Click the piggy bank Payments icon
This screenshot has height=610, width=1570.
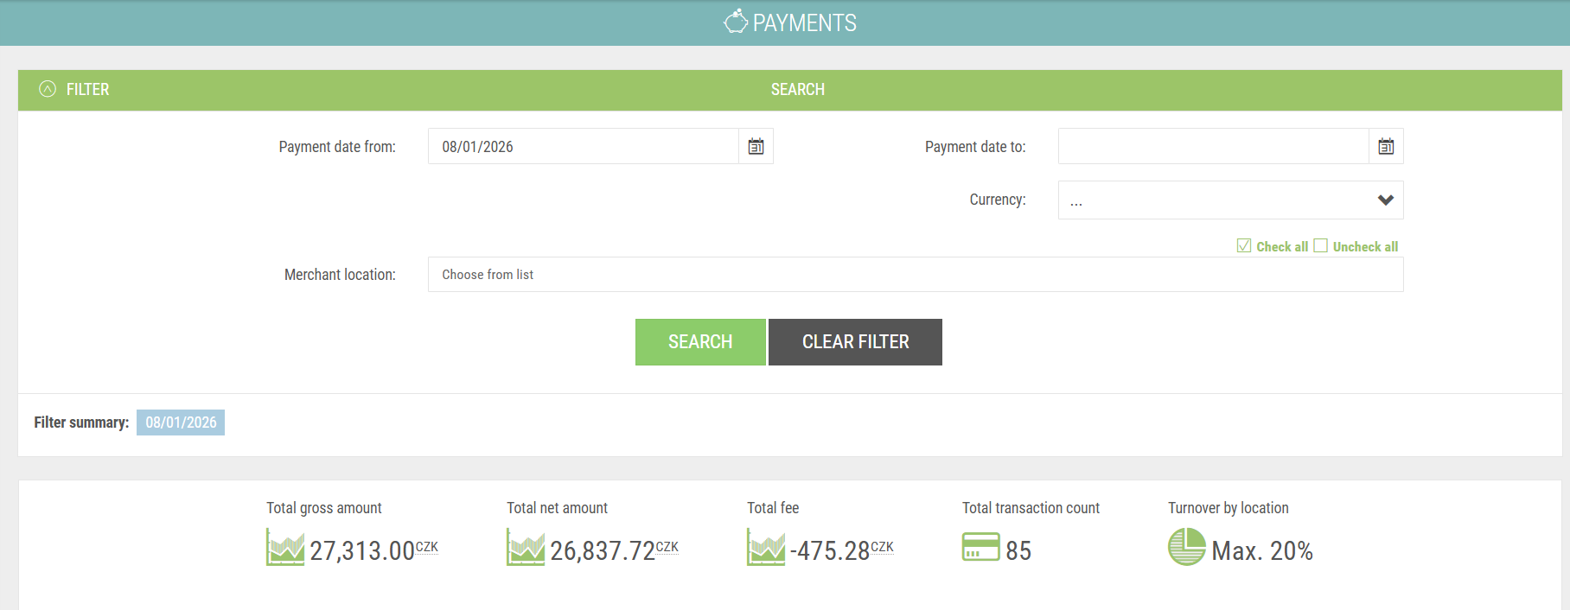[735, 22]
